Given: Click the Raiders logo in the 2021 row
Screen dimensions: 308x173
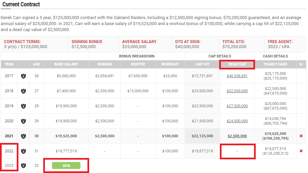Looking at the screenshot, I should click(x=23, y=136).
